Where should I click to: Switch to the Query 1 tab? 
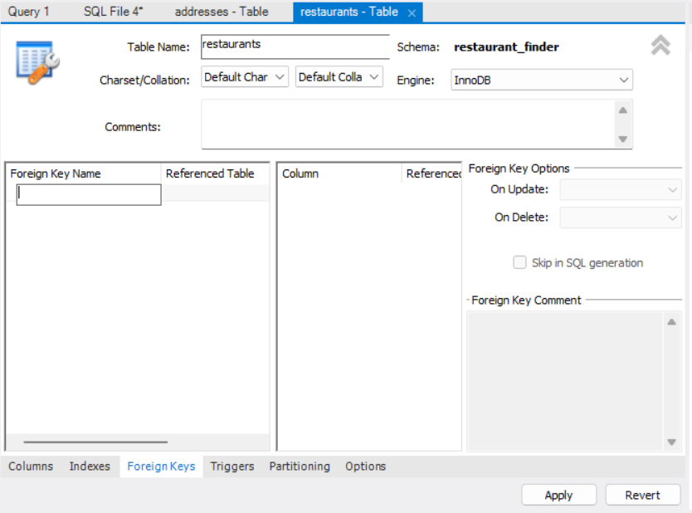pyautogui.click(x=29, y=12)
